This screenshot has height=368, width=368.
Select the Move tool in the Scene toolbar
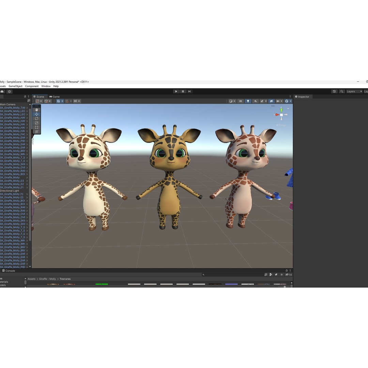click(x=36, y=114)
